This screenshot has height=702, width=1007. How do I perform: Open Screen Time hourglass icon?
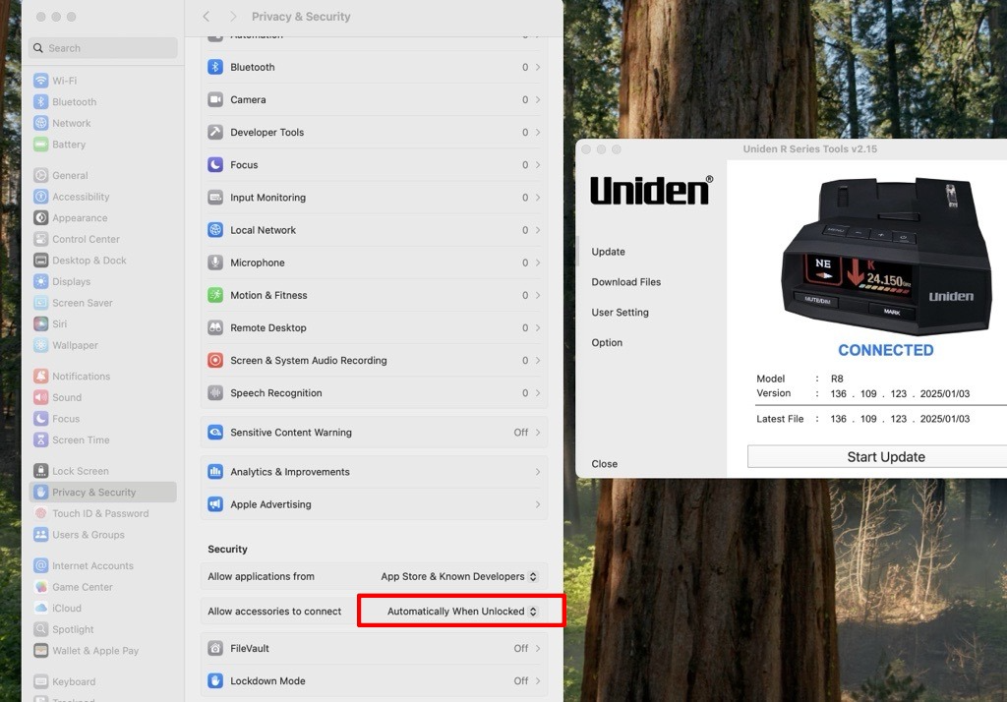[x=41, y=439]
